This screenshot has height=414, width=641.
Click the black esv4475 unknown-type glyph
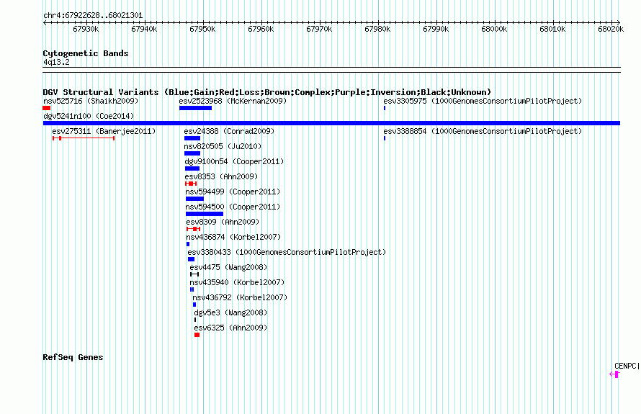[194, 274]
